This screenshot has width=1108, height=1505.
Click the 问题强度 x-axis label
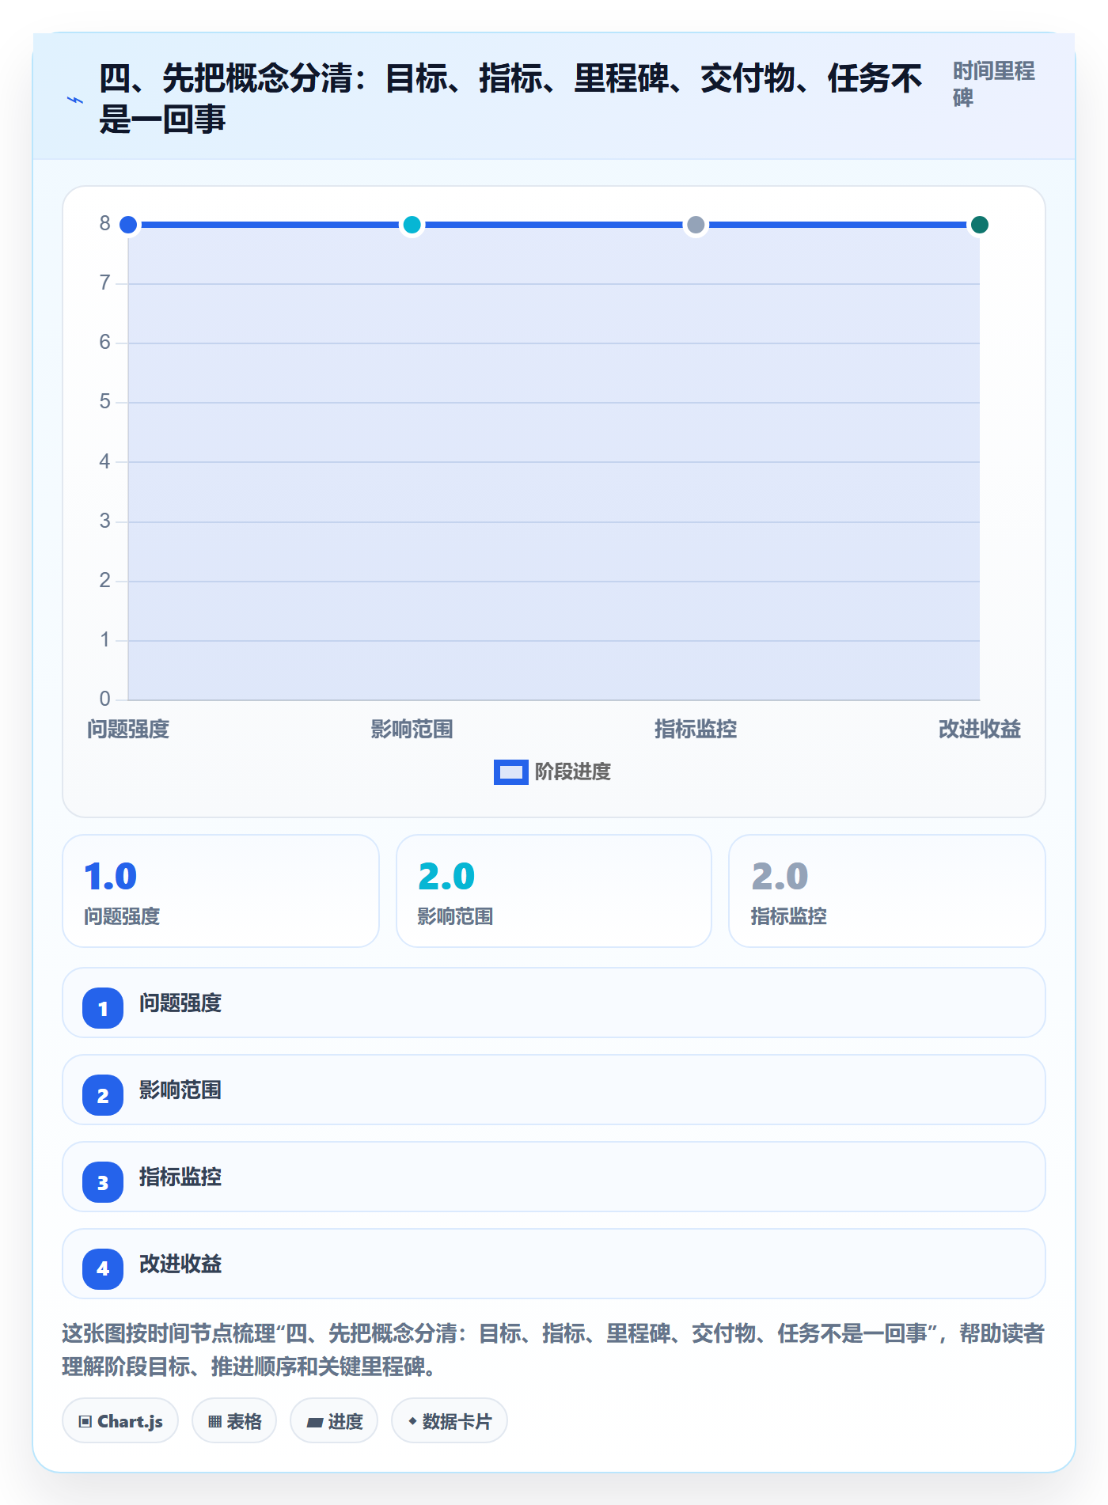128,729
